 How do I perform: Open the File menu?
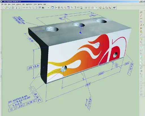[2, 4]
